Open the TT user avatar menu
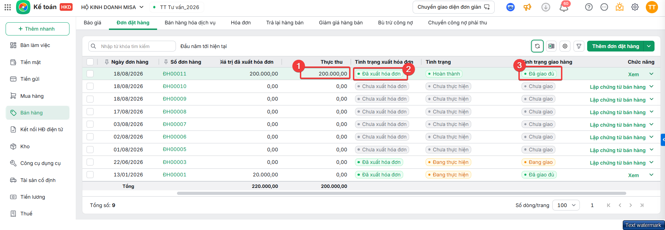Image resolution: width=665 pixels, height=230 pixels. [652, 7]
